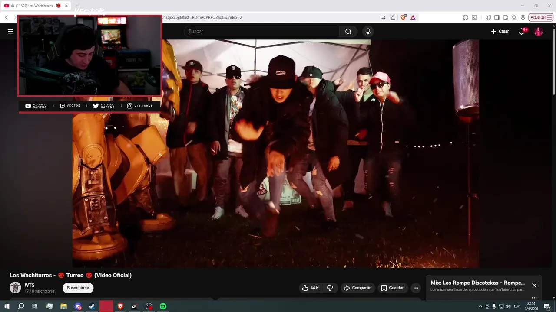Click the magnifier search button

click(x=348, y=31)
